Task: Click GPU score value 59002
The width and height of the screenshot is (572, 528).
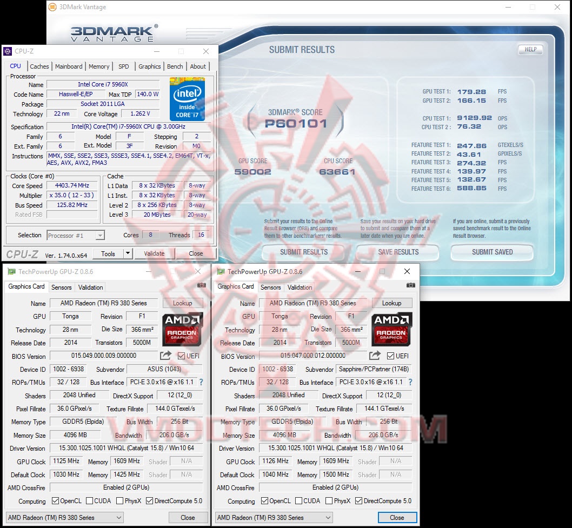Action: click(x=253, y=172)
